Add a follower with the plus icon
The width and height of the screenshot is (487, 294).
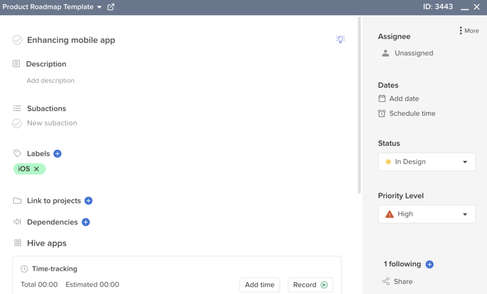(x=429, y=264)
